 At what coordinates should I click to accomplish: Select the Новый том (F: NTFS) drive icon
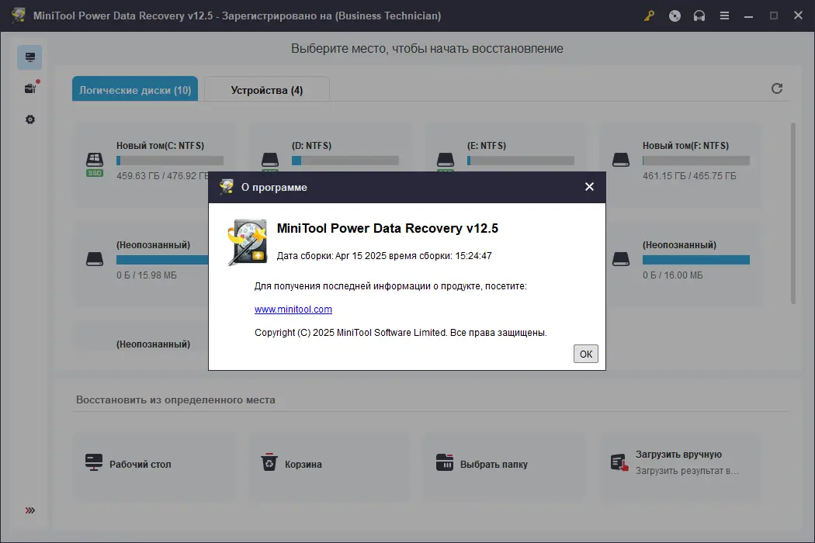621,160
